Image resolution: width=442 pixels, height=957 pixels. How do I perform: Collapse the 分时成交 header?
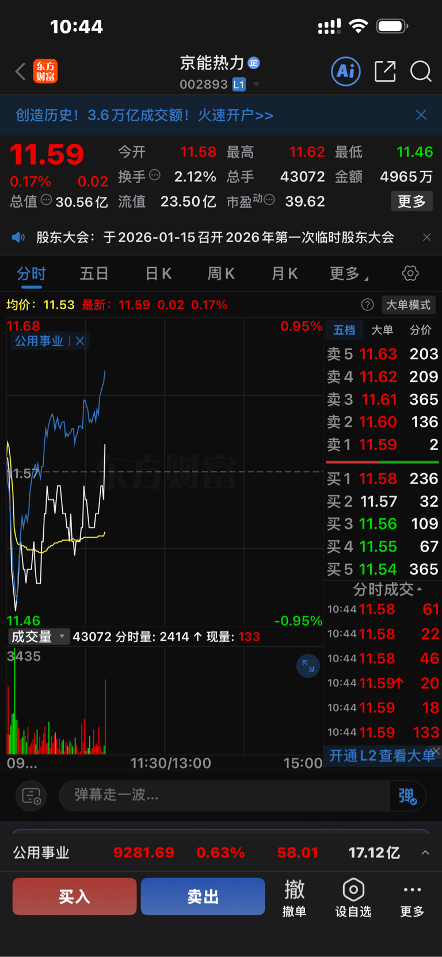pyautogui.click(x=387, y=589)
